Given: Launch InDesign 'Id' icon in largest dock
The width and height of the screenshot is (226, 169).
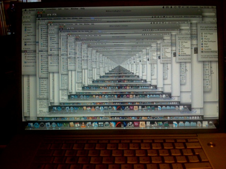Looking at the screenshot, I should coord(136,124).
